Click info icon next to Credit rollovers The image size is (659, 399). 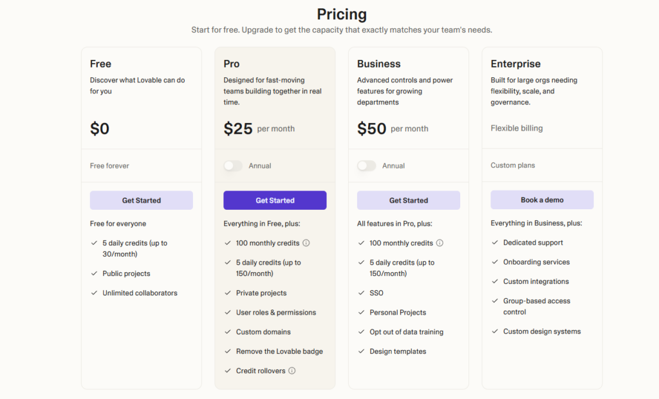[292, 371]
